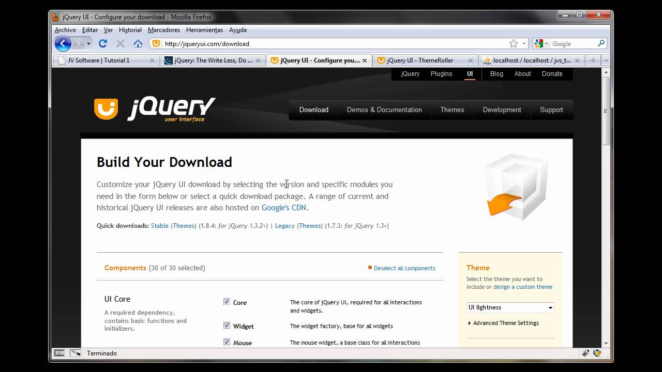Open the address bar history dropdown
This screenshot has height=372, width=662.
pos(524,43)
